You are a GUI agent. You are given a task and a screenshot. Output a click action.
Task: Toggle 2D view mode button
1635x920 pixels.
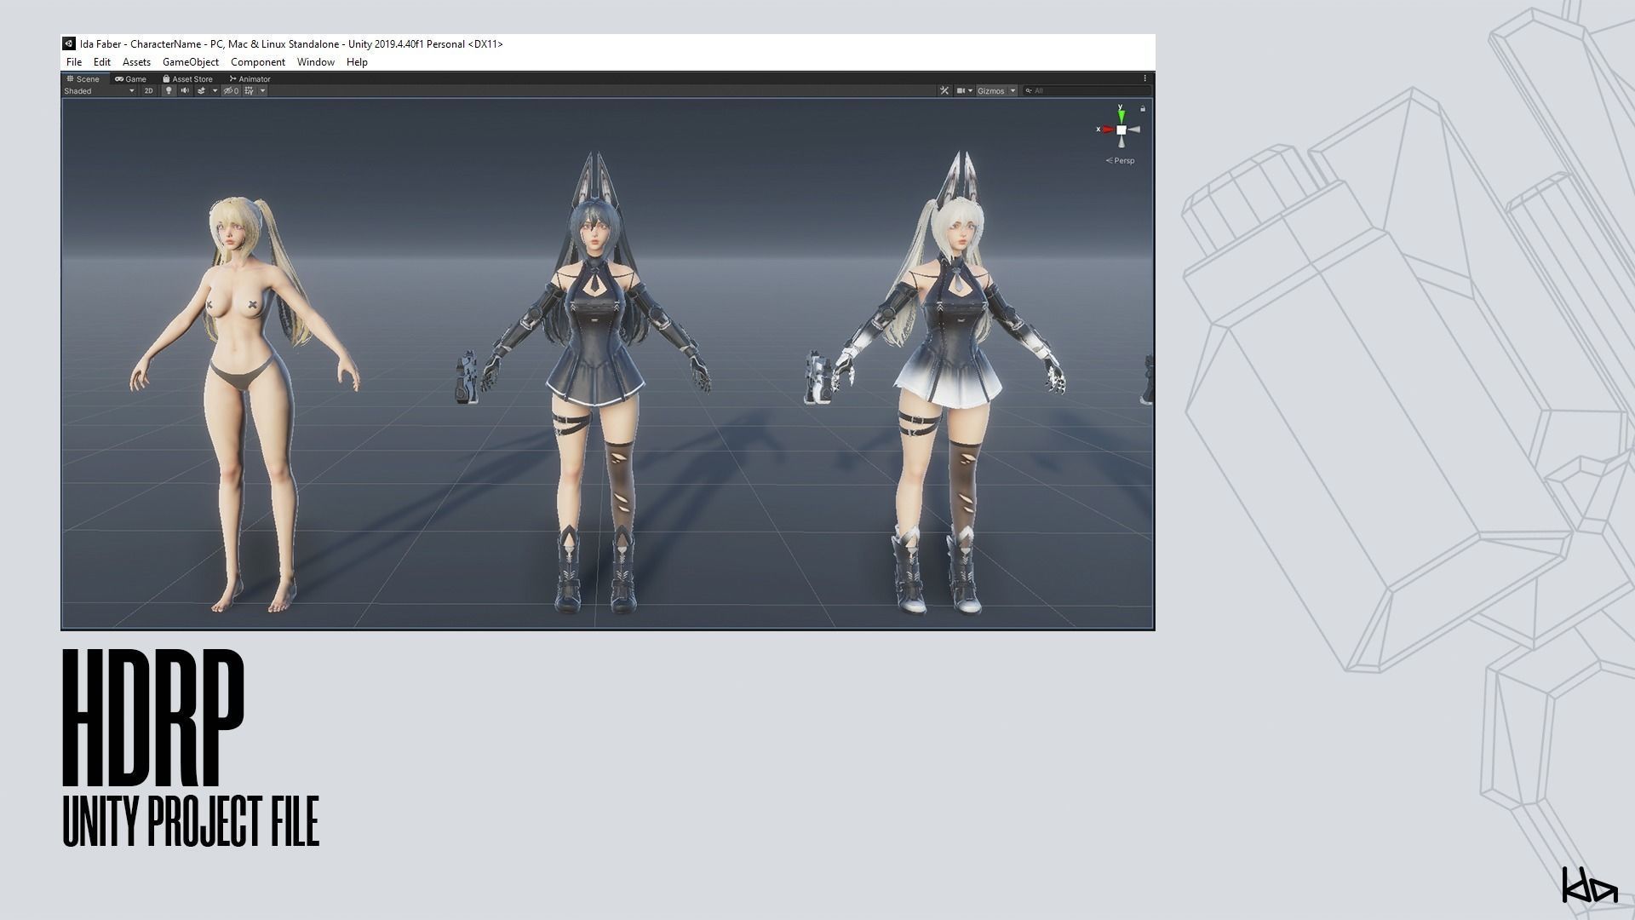click(148, 91)
